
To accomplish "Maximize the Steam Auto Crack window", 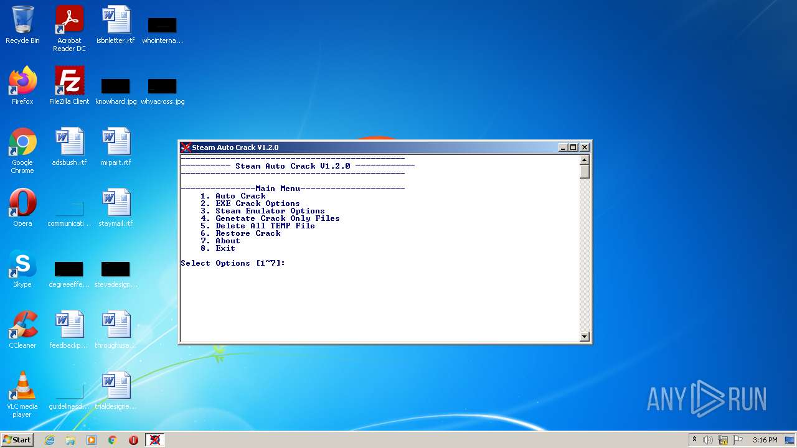I will point(573,147).
